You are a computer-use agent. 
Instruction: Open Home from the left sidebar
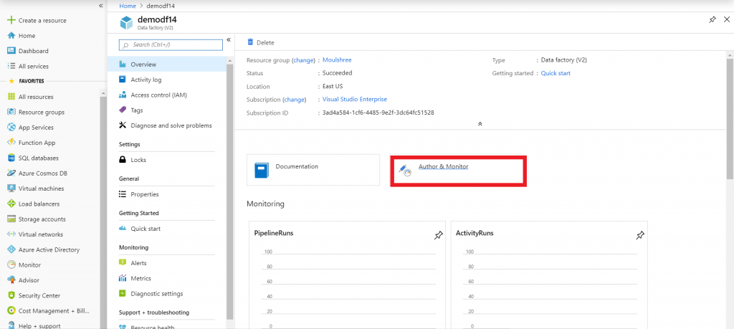pos(27,36)
